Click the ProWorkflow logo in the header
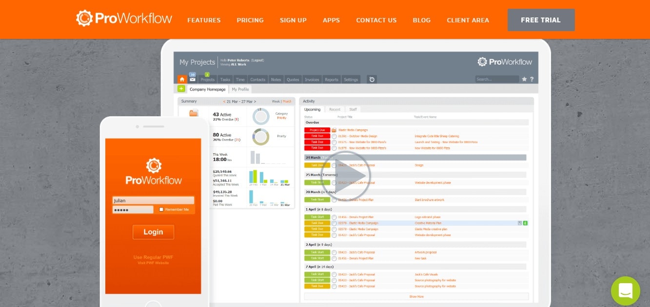This screenshot has height=307, width=650. 124,18
